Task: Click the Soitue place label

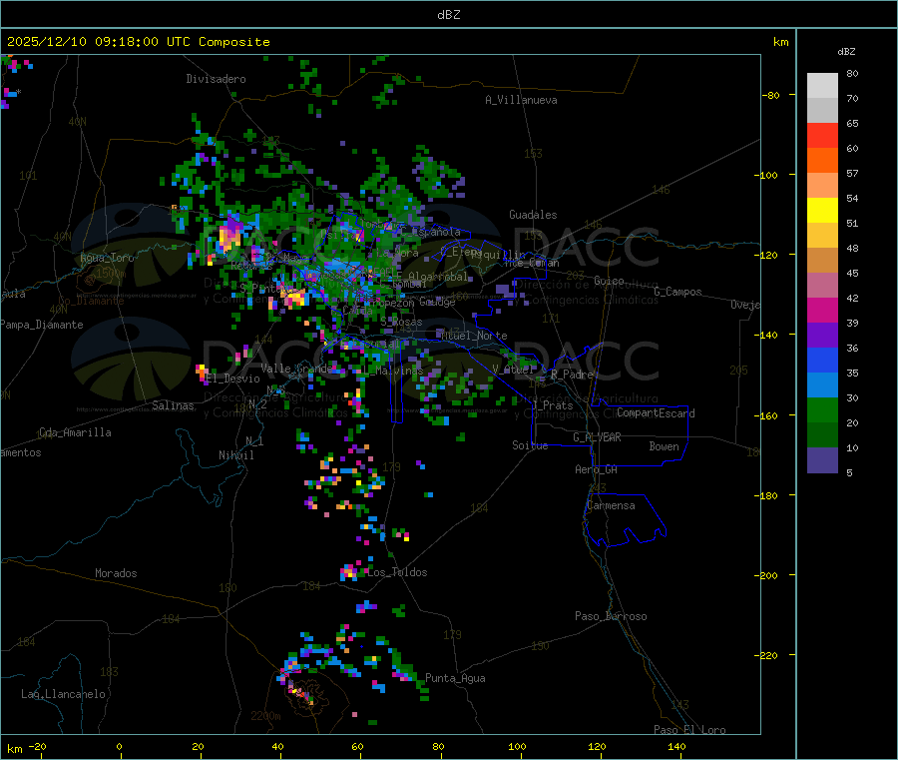Action: [530, 445]
